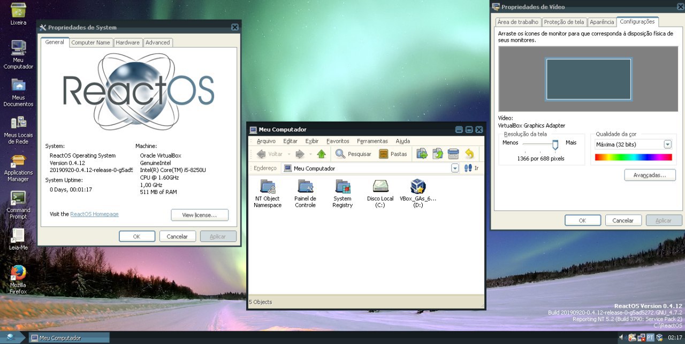
Task: Expand the Endereço address dropdown
Action: (x=455, y=168)
